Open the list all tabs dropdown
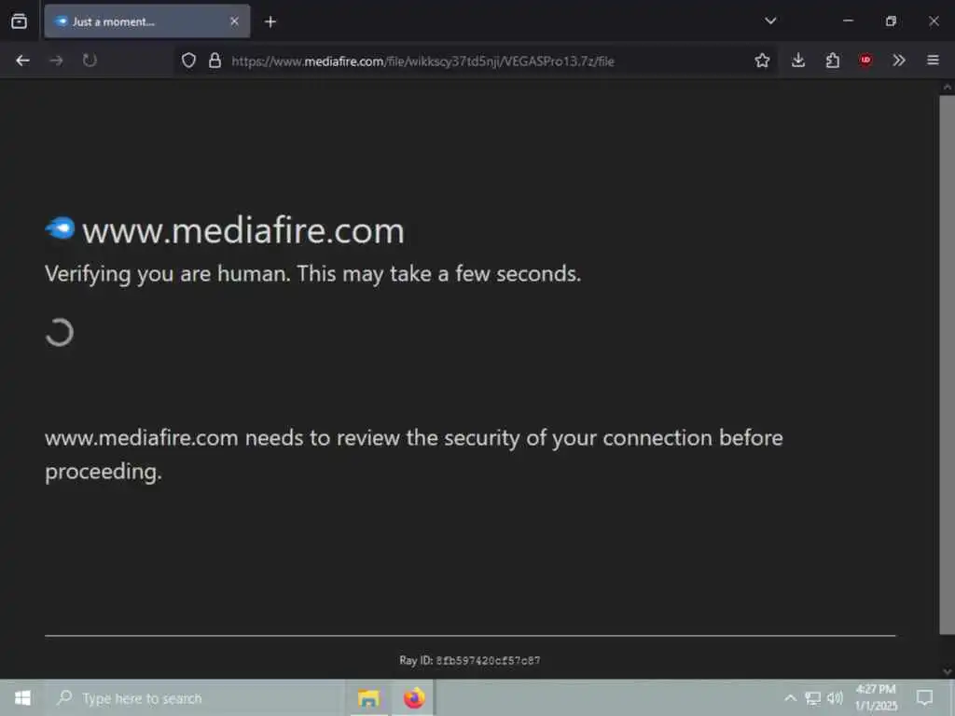The height and width of the screenshot is (716, 955). pos(770,21)
